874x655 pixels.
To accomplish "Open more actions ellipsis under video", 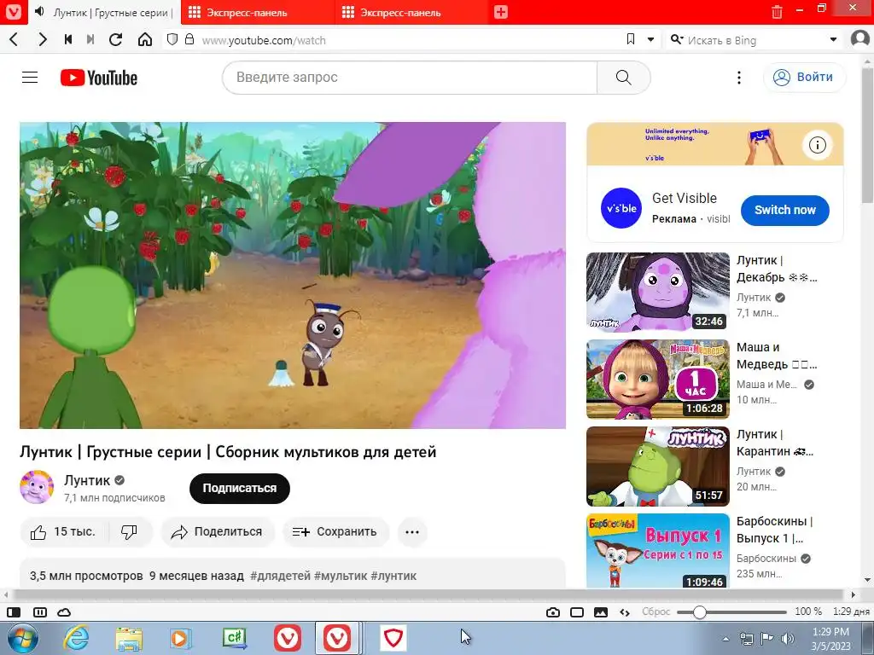I will click(x=412, y=532).
